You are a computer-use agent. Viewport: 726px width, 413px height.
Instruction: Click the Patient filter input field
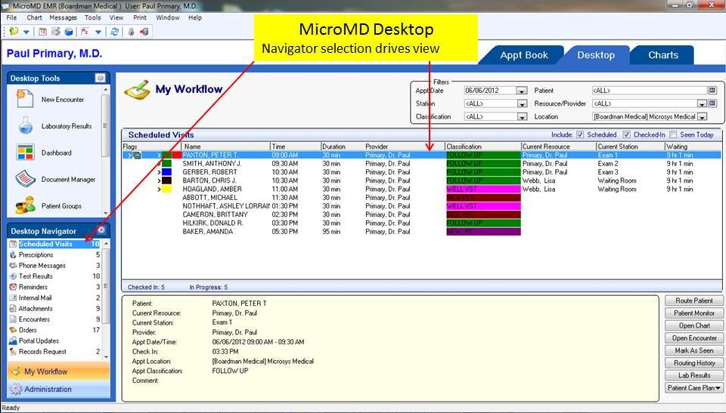tap(649, 90)
